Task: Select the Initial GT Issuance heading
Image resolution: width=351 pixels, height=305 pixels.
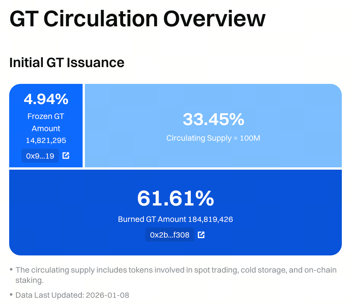Action: [x=66, y=63]
